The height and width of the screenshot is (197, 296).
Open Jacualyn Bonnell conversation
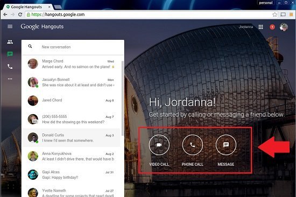pyautogui.click(x=71, y=82)
